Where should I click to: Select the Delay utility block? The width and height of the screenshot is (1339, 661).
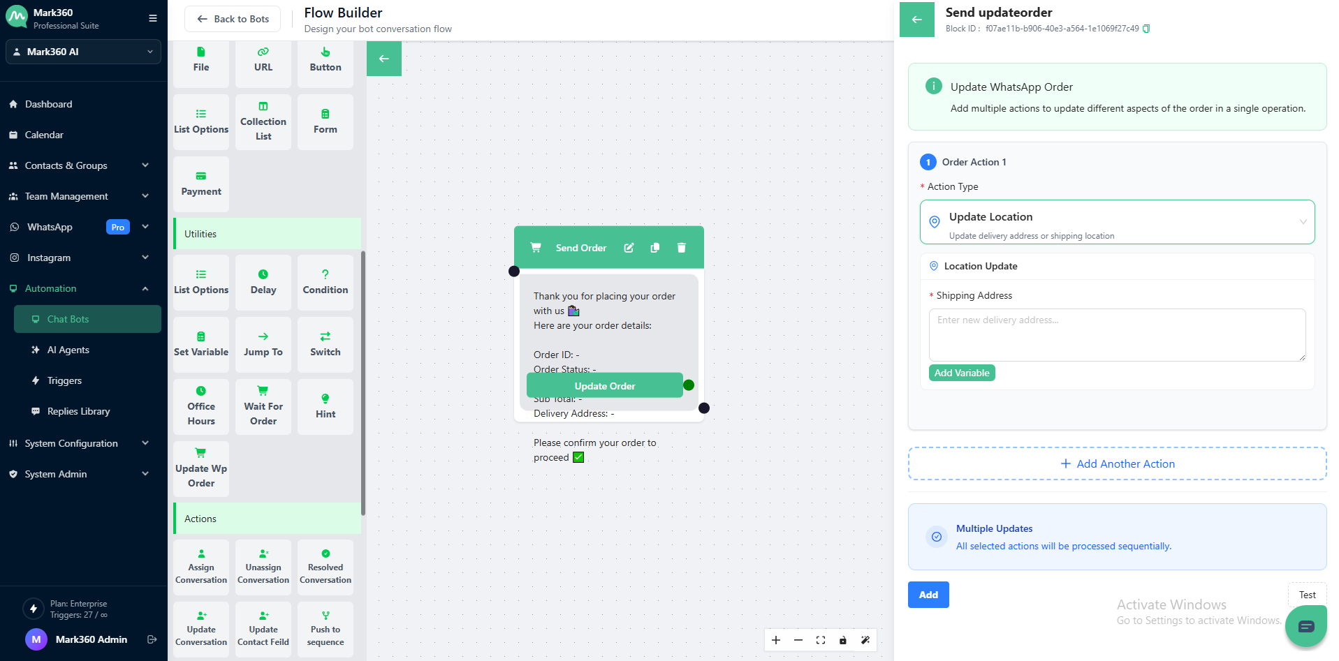[x=263, y=282]
